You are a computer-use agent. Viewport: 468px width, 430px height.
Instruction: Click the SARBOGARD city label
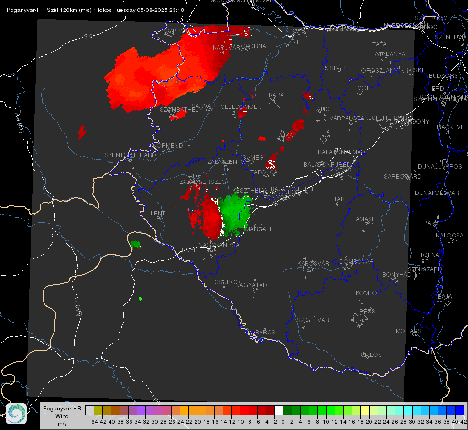click(x=403, y=176)
